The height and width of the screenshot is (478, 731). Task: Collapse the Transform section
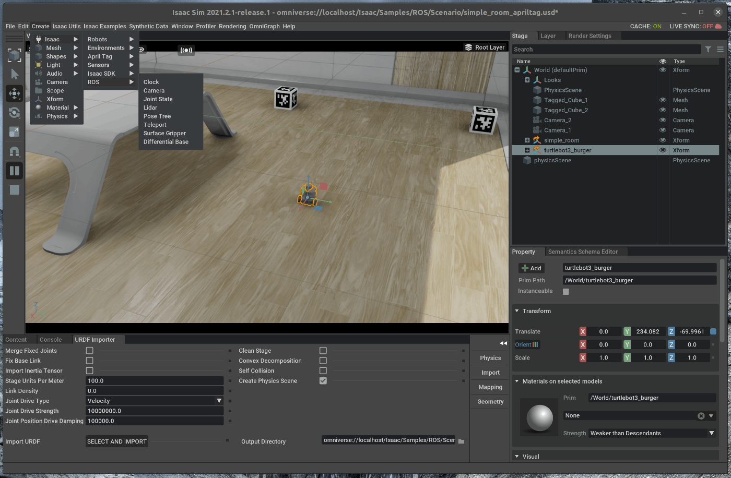pos(517,311)
